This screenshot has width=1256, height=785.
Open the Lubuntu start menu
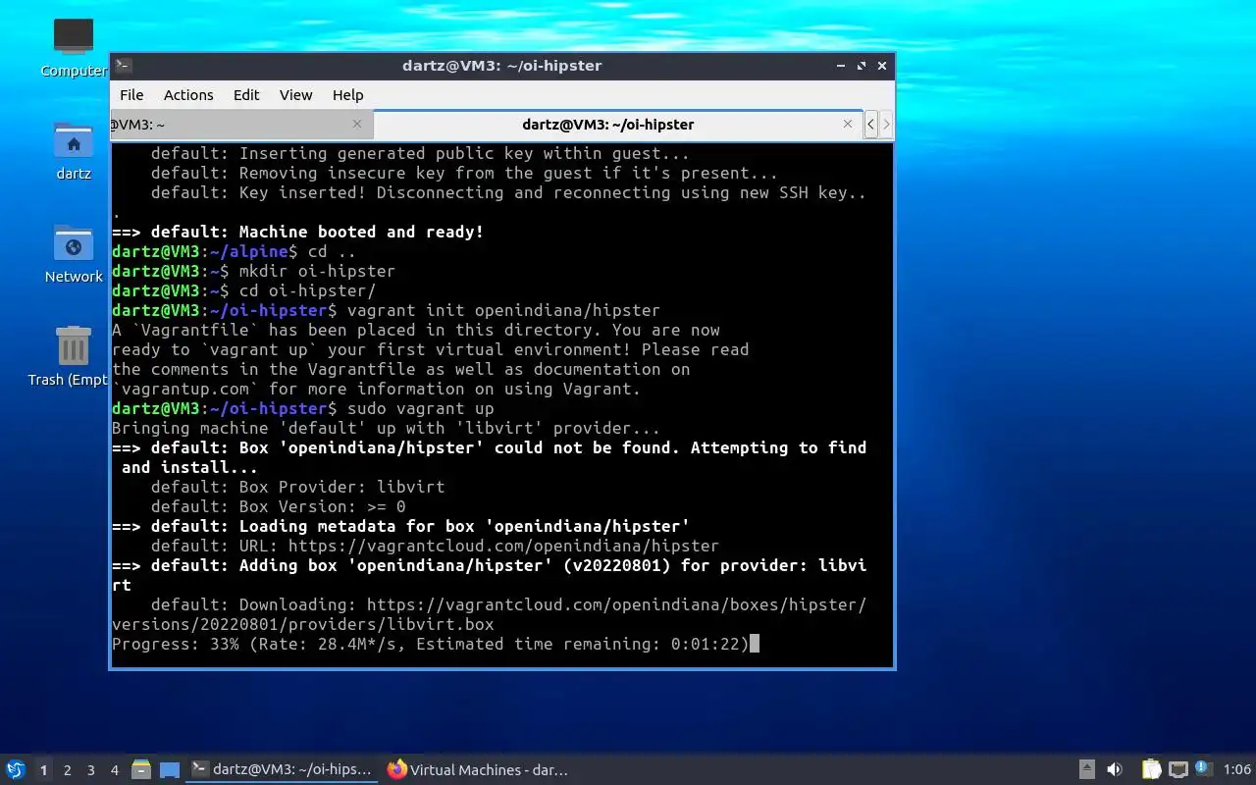[15, 770]
